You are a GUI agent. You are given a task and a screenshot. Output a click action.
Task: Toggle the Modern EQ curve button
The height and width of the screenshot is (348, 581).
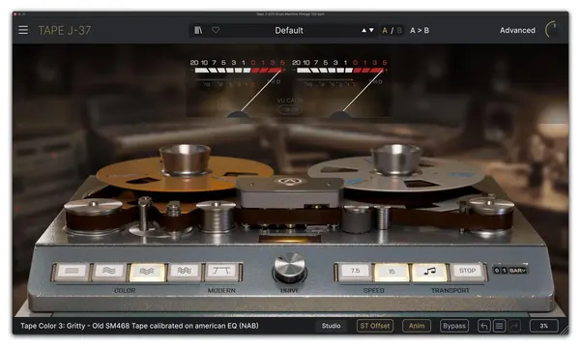coord(221,271)
